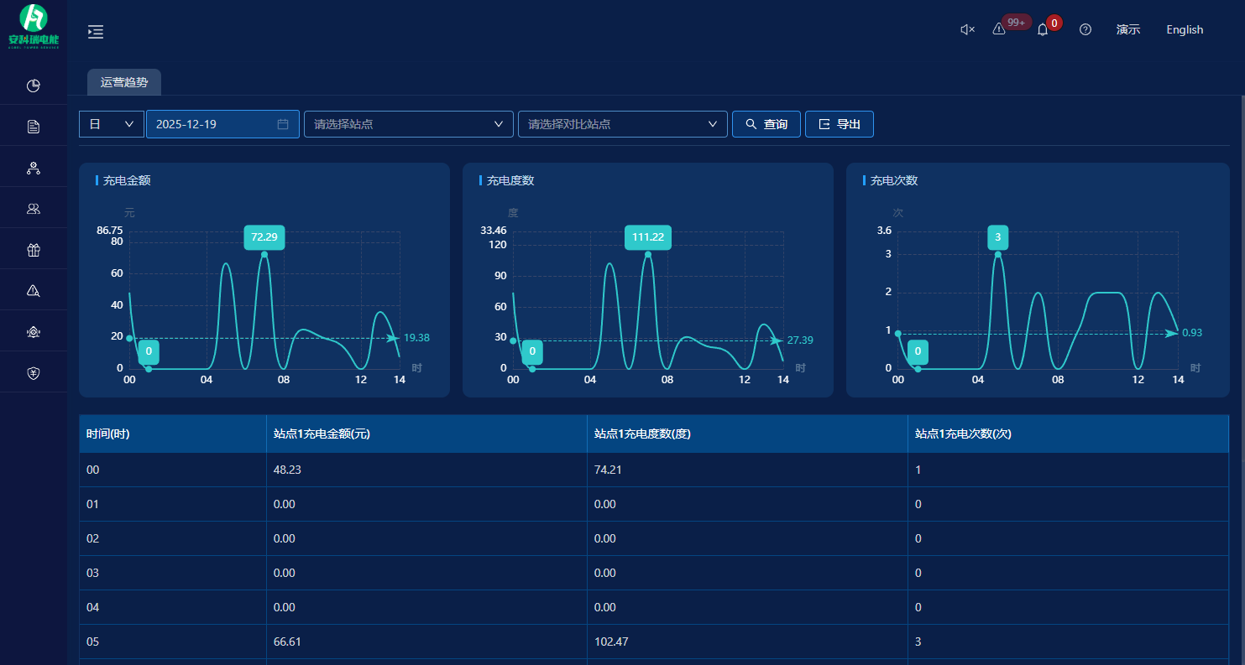Image resolution: width=1245 pixels, height=665 pixels.
Task: Click the 2025-12-19 date picker field
Action: click(222, 124)
